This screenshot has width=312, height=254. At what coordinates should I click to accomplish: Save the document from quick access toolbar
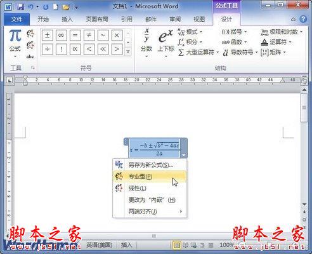(x=20, y=7)
